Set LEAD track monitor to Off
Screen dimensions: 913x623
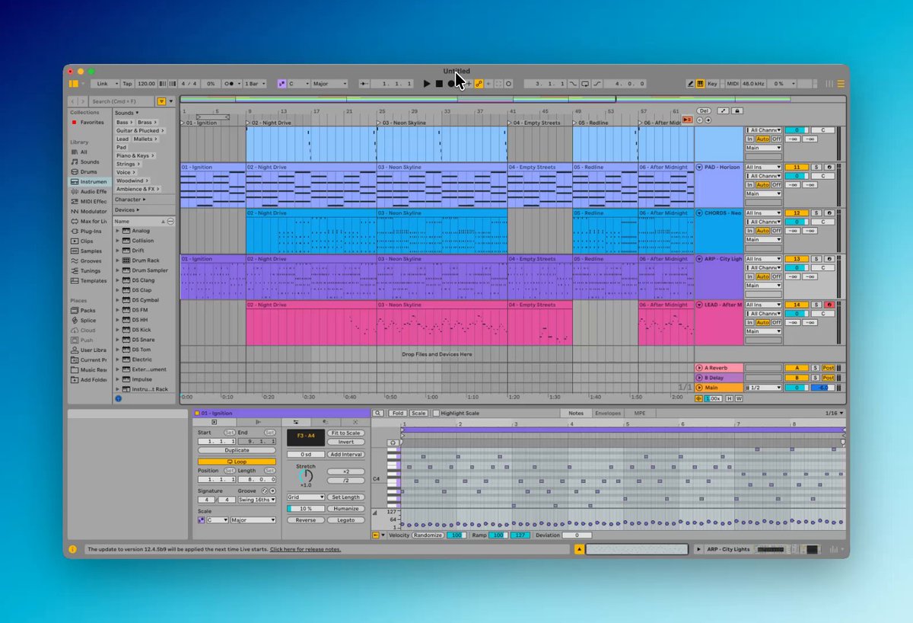pyautogui.click(x=776, y=323)
